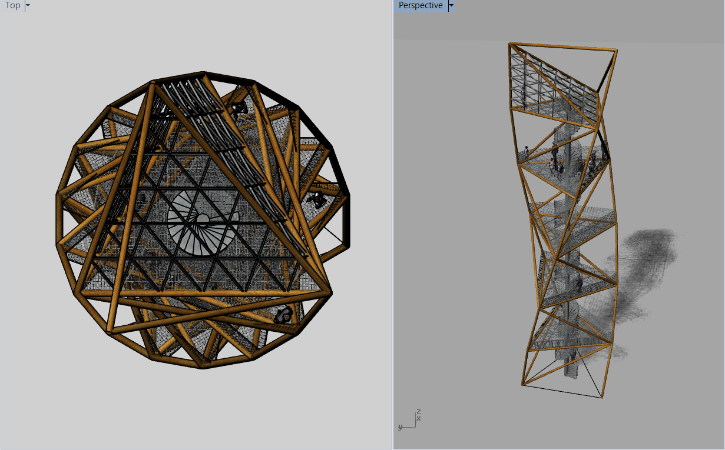
Task: Select the human figure on the right side of Top view
Action: click(317, 200)
